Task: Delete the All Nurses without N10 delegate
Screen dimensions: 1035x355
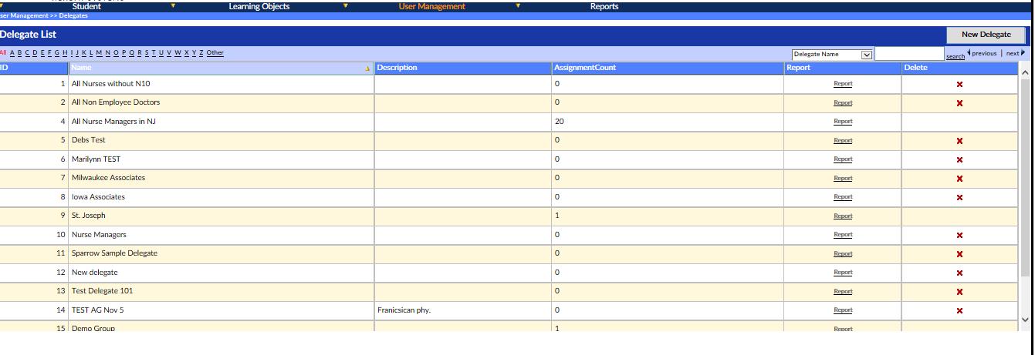Action: 959,84
